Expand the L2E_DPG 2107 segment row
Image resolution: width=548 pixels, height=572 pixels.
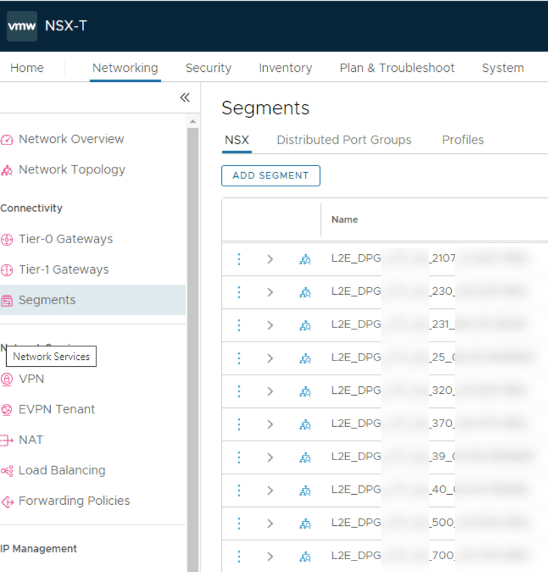[x=270, y=259]
